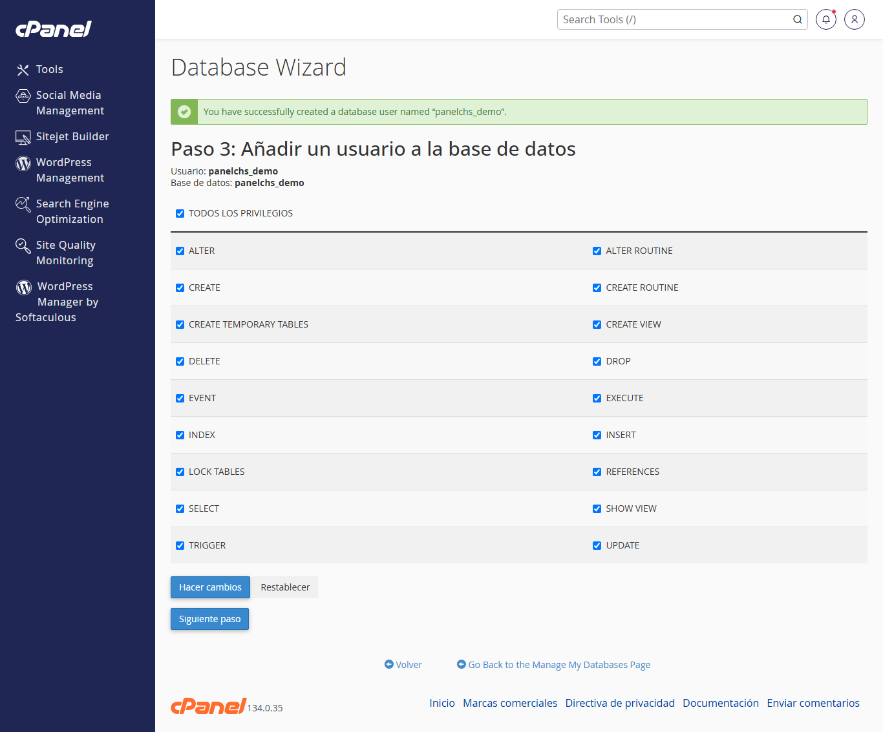Focus the Search Tools input field

[x=674, y=19]
